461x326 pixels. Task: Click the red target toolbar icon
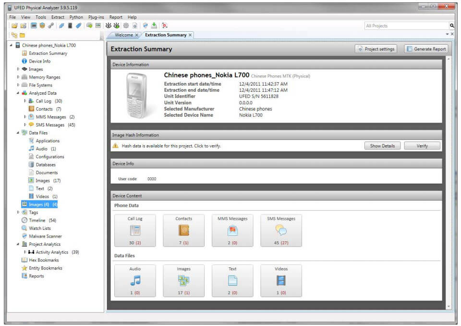164,25
